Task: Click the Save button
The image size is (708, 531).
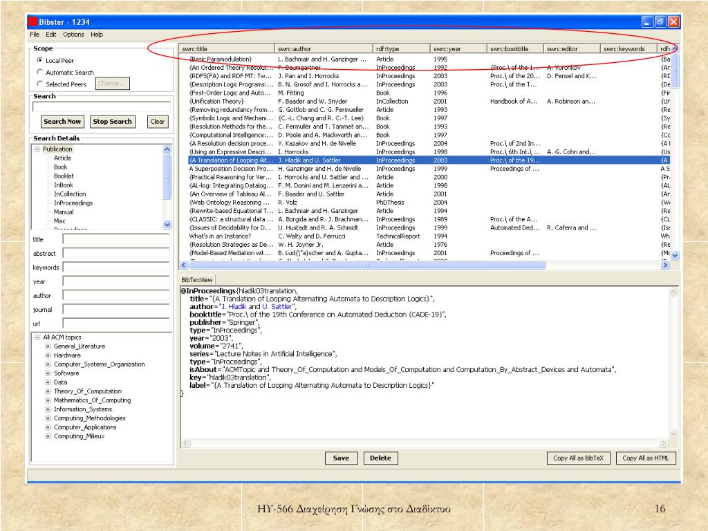Action: [341, 458]
